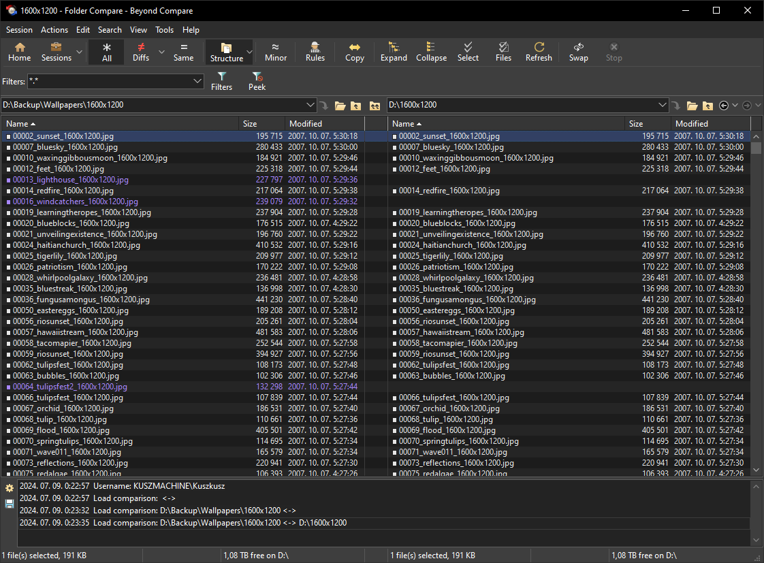
Task: Click the left Browse for folder icon
Action: coord(340,106)
